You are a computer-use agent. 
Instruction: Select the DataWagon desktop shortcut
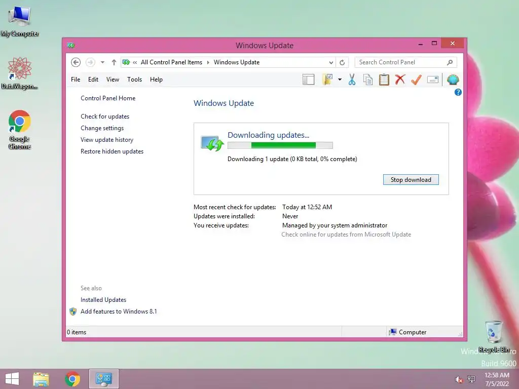[x=20, y=73]
